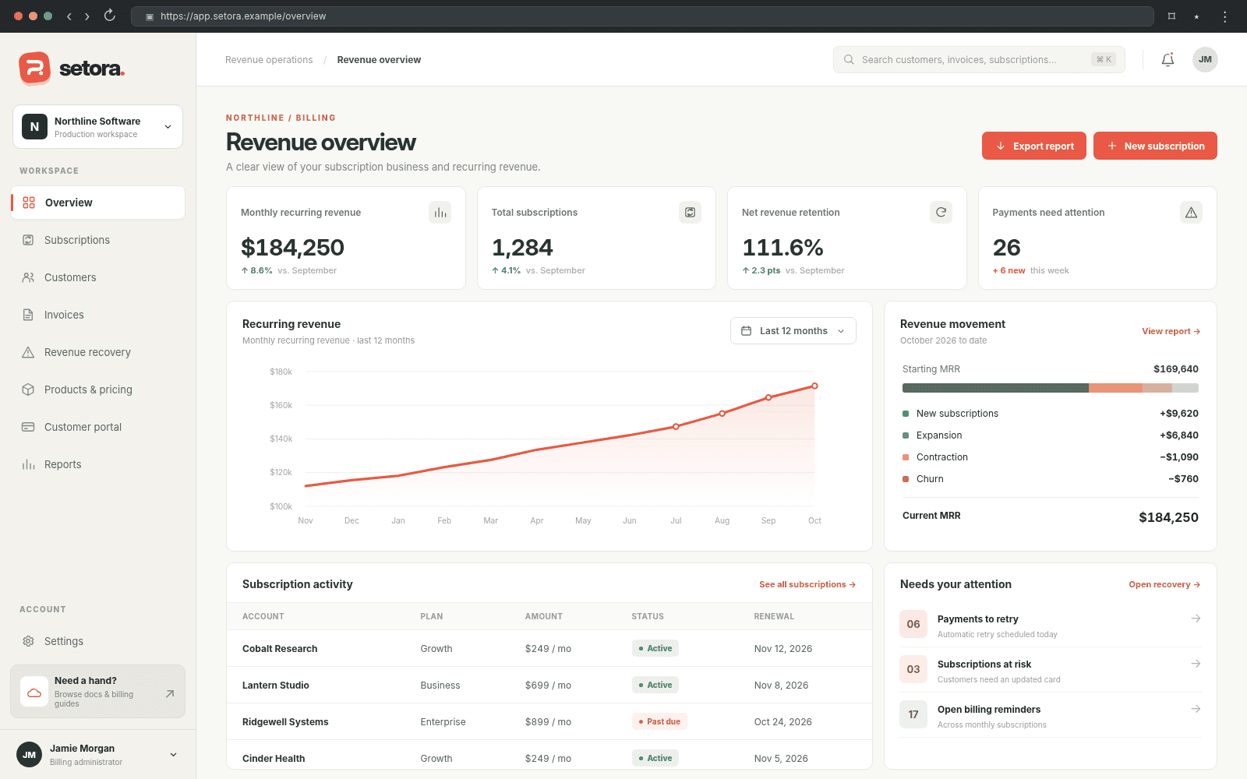1247x779 pixels.
Task: Click the Total subscriptions card icon
Action: (691, 213)
